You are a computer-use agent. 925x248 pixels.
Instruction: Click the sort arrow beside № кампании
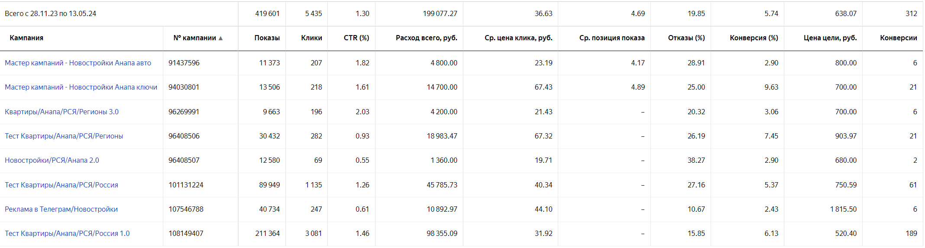click(220, 38)
